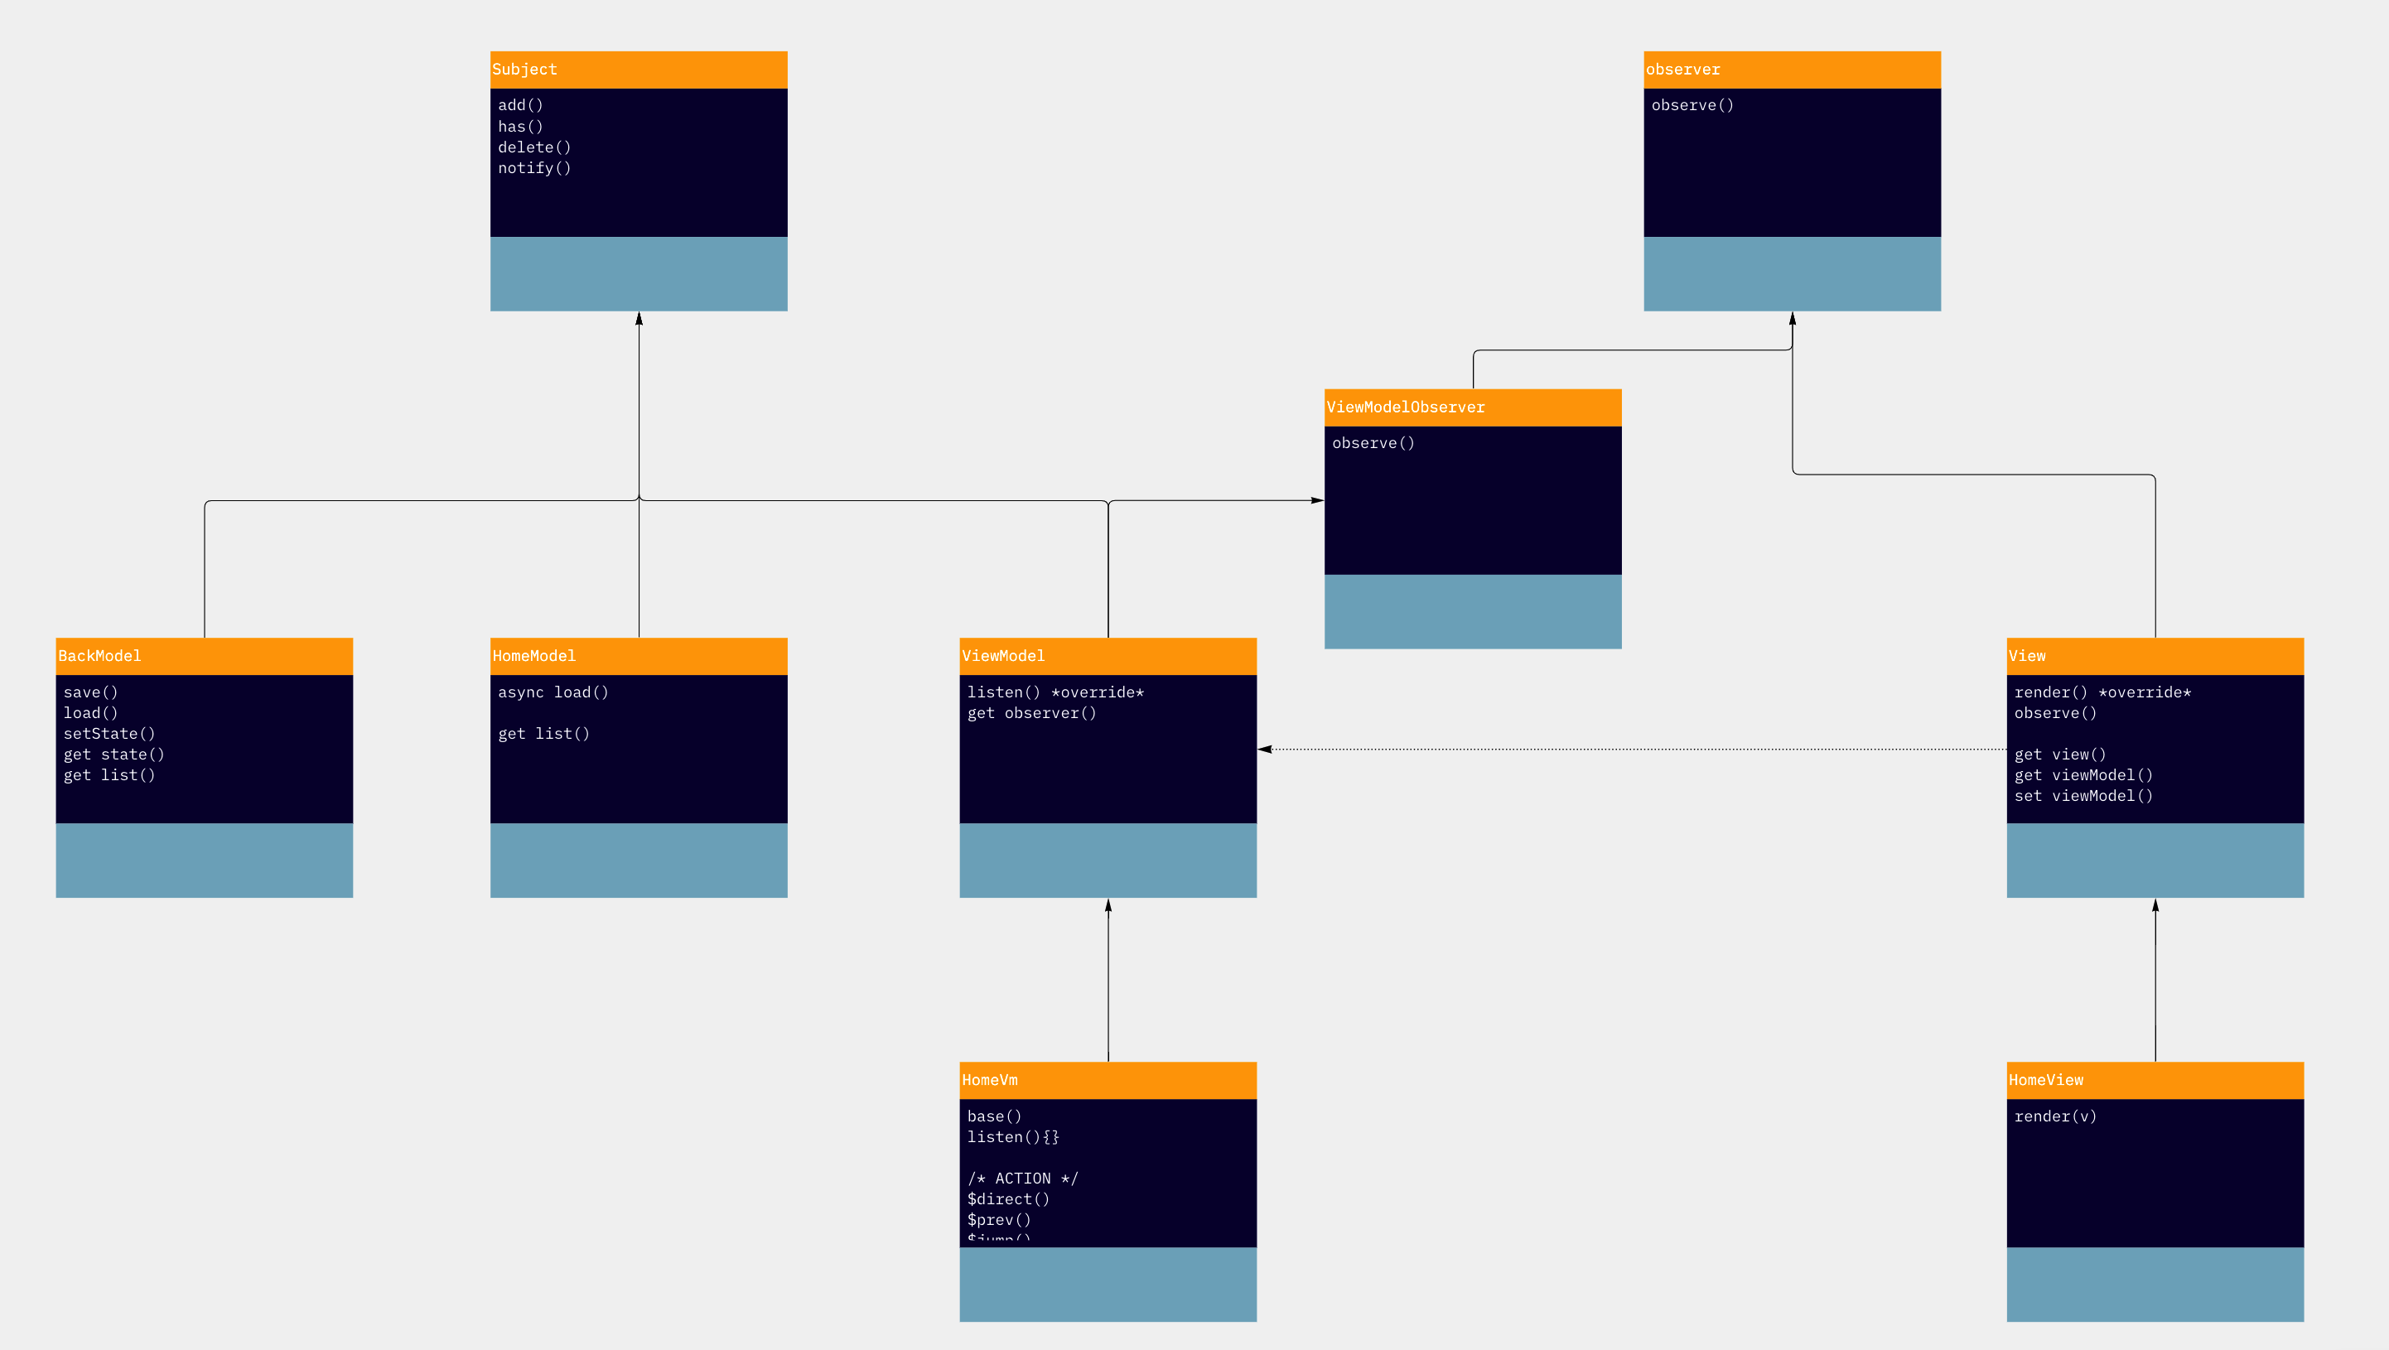Click setState() in the BackModel box
Viewport: 2389px width, 1350px height.
point(109,734)
